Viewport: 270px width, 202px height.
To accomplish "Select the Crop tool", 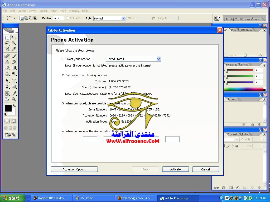I will [7, 49].
